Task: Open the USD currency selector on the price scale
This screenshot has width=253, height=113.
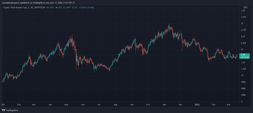Action: pyautogui.click(x=245, y=7)
